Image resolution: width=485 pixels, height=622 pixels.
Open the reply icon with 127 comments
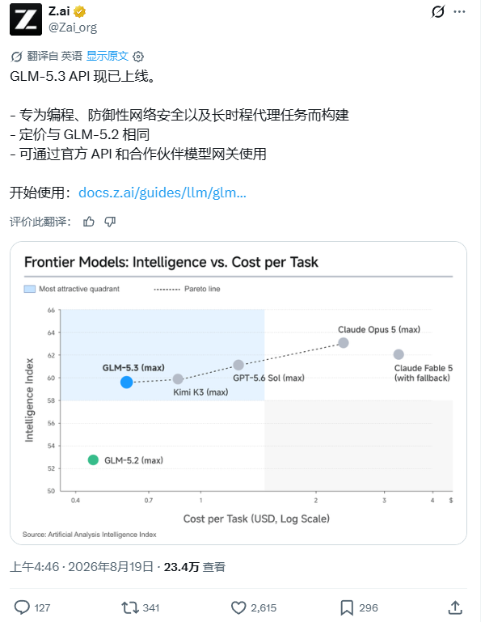coord(22,607)
